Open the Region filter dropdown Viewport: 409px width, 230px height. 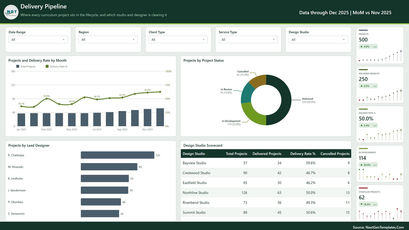108,40
